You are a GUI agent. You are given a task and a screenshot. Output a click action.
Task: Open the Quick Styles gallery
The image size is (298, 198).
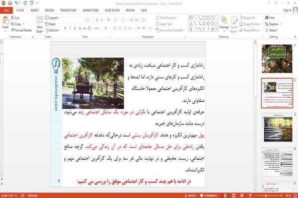[x=234, y=24]
